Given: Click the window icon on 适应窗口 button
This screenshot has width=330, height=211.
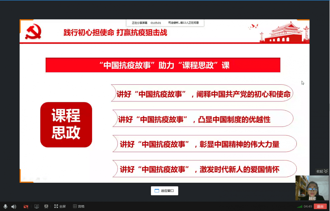Looking at the screenshot, I should pyautogui.click(x=156, y=190).
